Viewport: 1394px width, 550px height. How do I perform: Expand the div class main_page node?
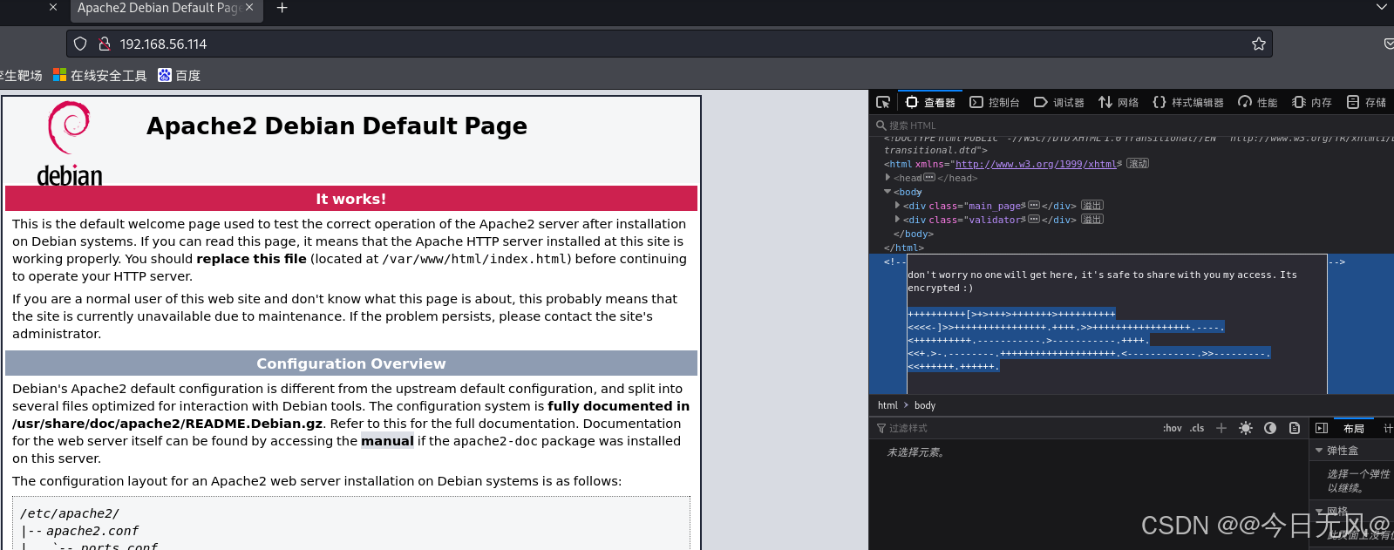pos(897,205)
